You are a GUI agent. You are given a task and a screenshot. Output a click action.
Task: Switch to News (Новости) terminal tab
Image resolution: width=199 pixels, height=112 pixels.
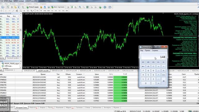click(33, 108)
